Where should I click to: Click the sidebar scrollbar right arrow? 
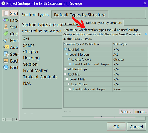pos(17,119)
